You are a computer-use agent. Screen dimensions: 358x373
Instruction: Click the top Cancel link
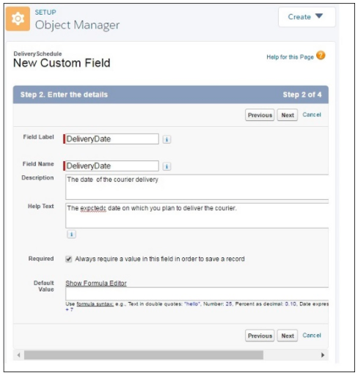[x=312, y=114]
